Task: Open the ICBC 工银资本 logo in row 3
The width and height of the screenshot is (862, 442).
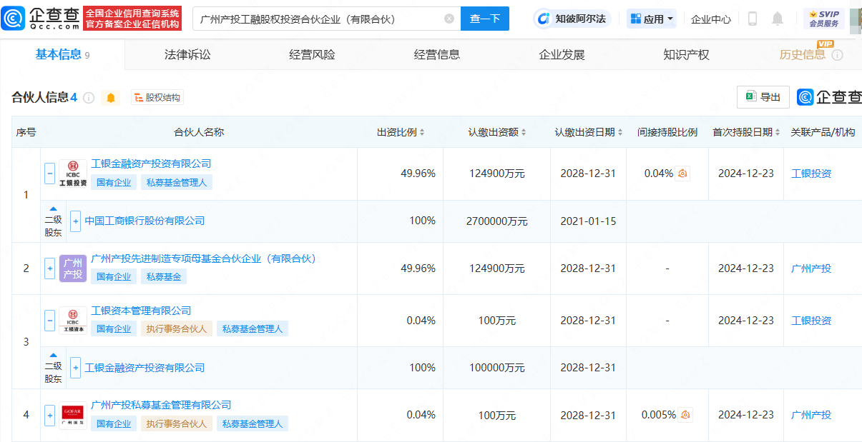Action: coord(73,321)
